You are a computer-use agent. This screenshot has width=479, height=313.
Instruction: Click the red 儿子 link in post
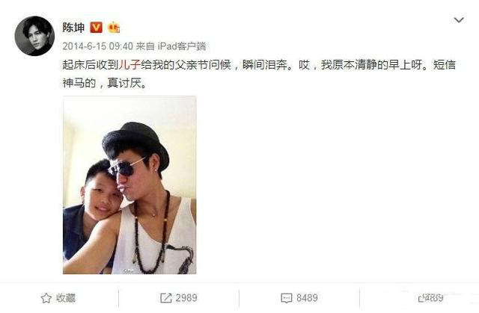129,64
